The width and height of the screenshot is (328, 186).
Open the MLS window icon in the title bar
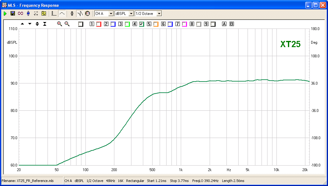click(4, 5)
